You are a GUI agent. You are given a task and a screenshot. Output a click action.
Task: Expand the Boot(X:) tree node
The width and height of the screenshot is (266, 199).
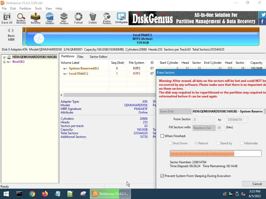[x=4, y=62]
